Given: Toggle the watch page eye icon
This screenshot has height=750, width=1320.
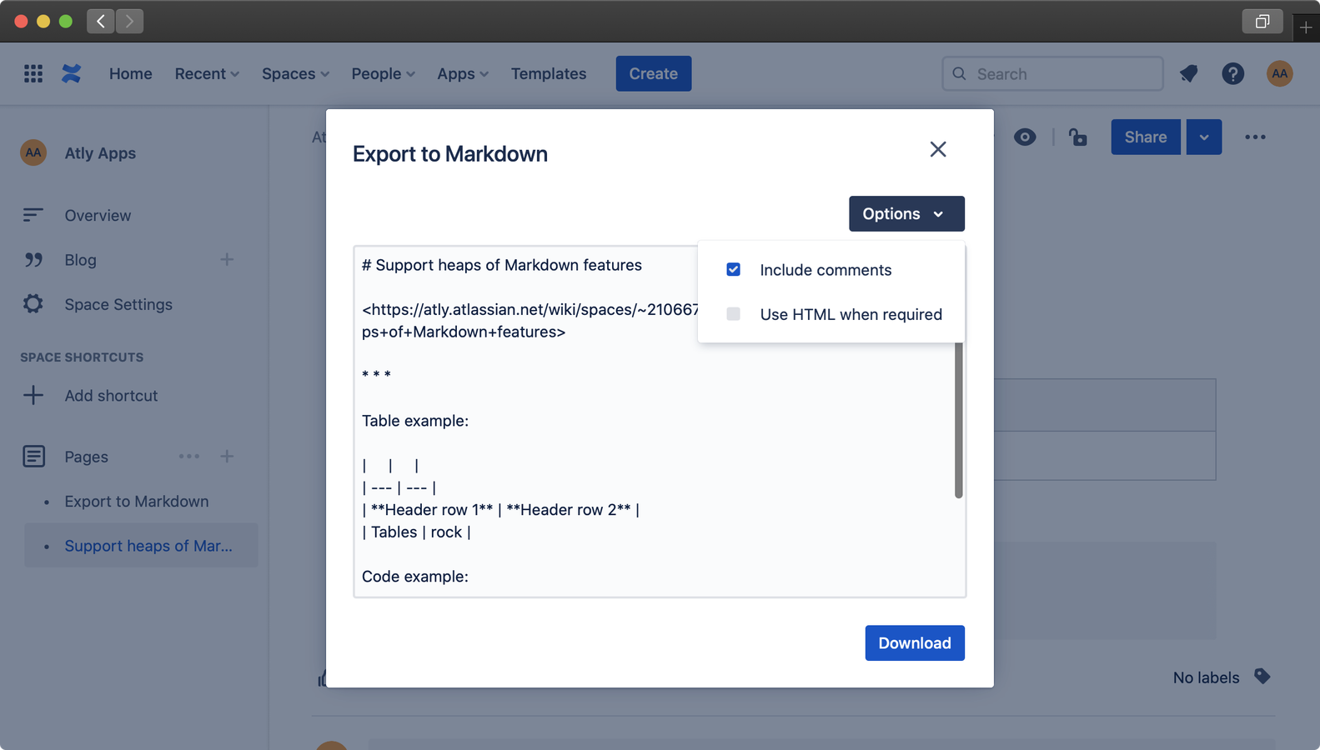Looking at the screenshot, I should (x=1025, y=137).
